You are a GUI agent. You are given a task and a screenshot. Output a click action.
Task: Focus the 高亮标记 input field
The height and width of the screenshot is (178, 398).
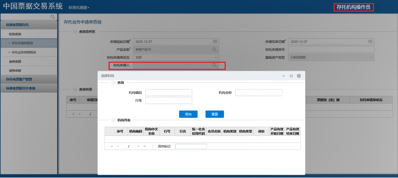191,146
